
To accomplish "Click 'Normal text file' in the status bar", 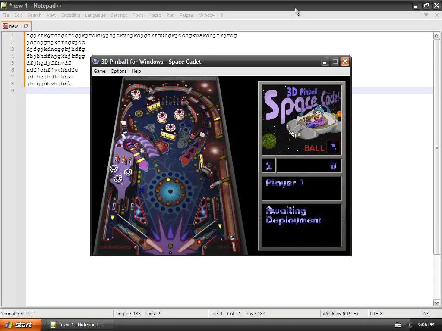I will [16, 314].
